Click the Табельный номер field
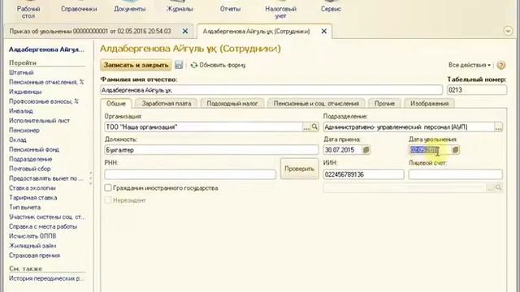This screenshot has width=520, height=292. click(x=477, y=90)
